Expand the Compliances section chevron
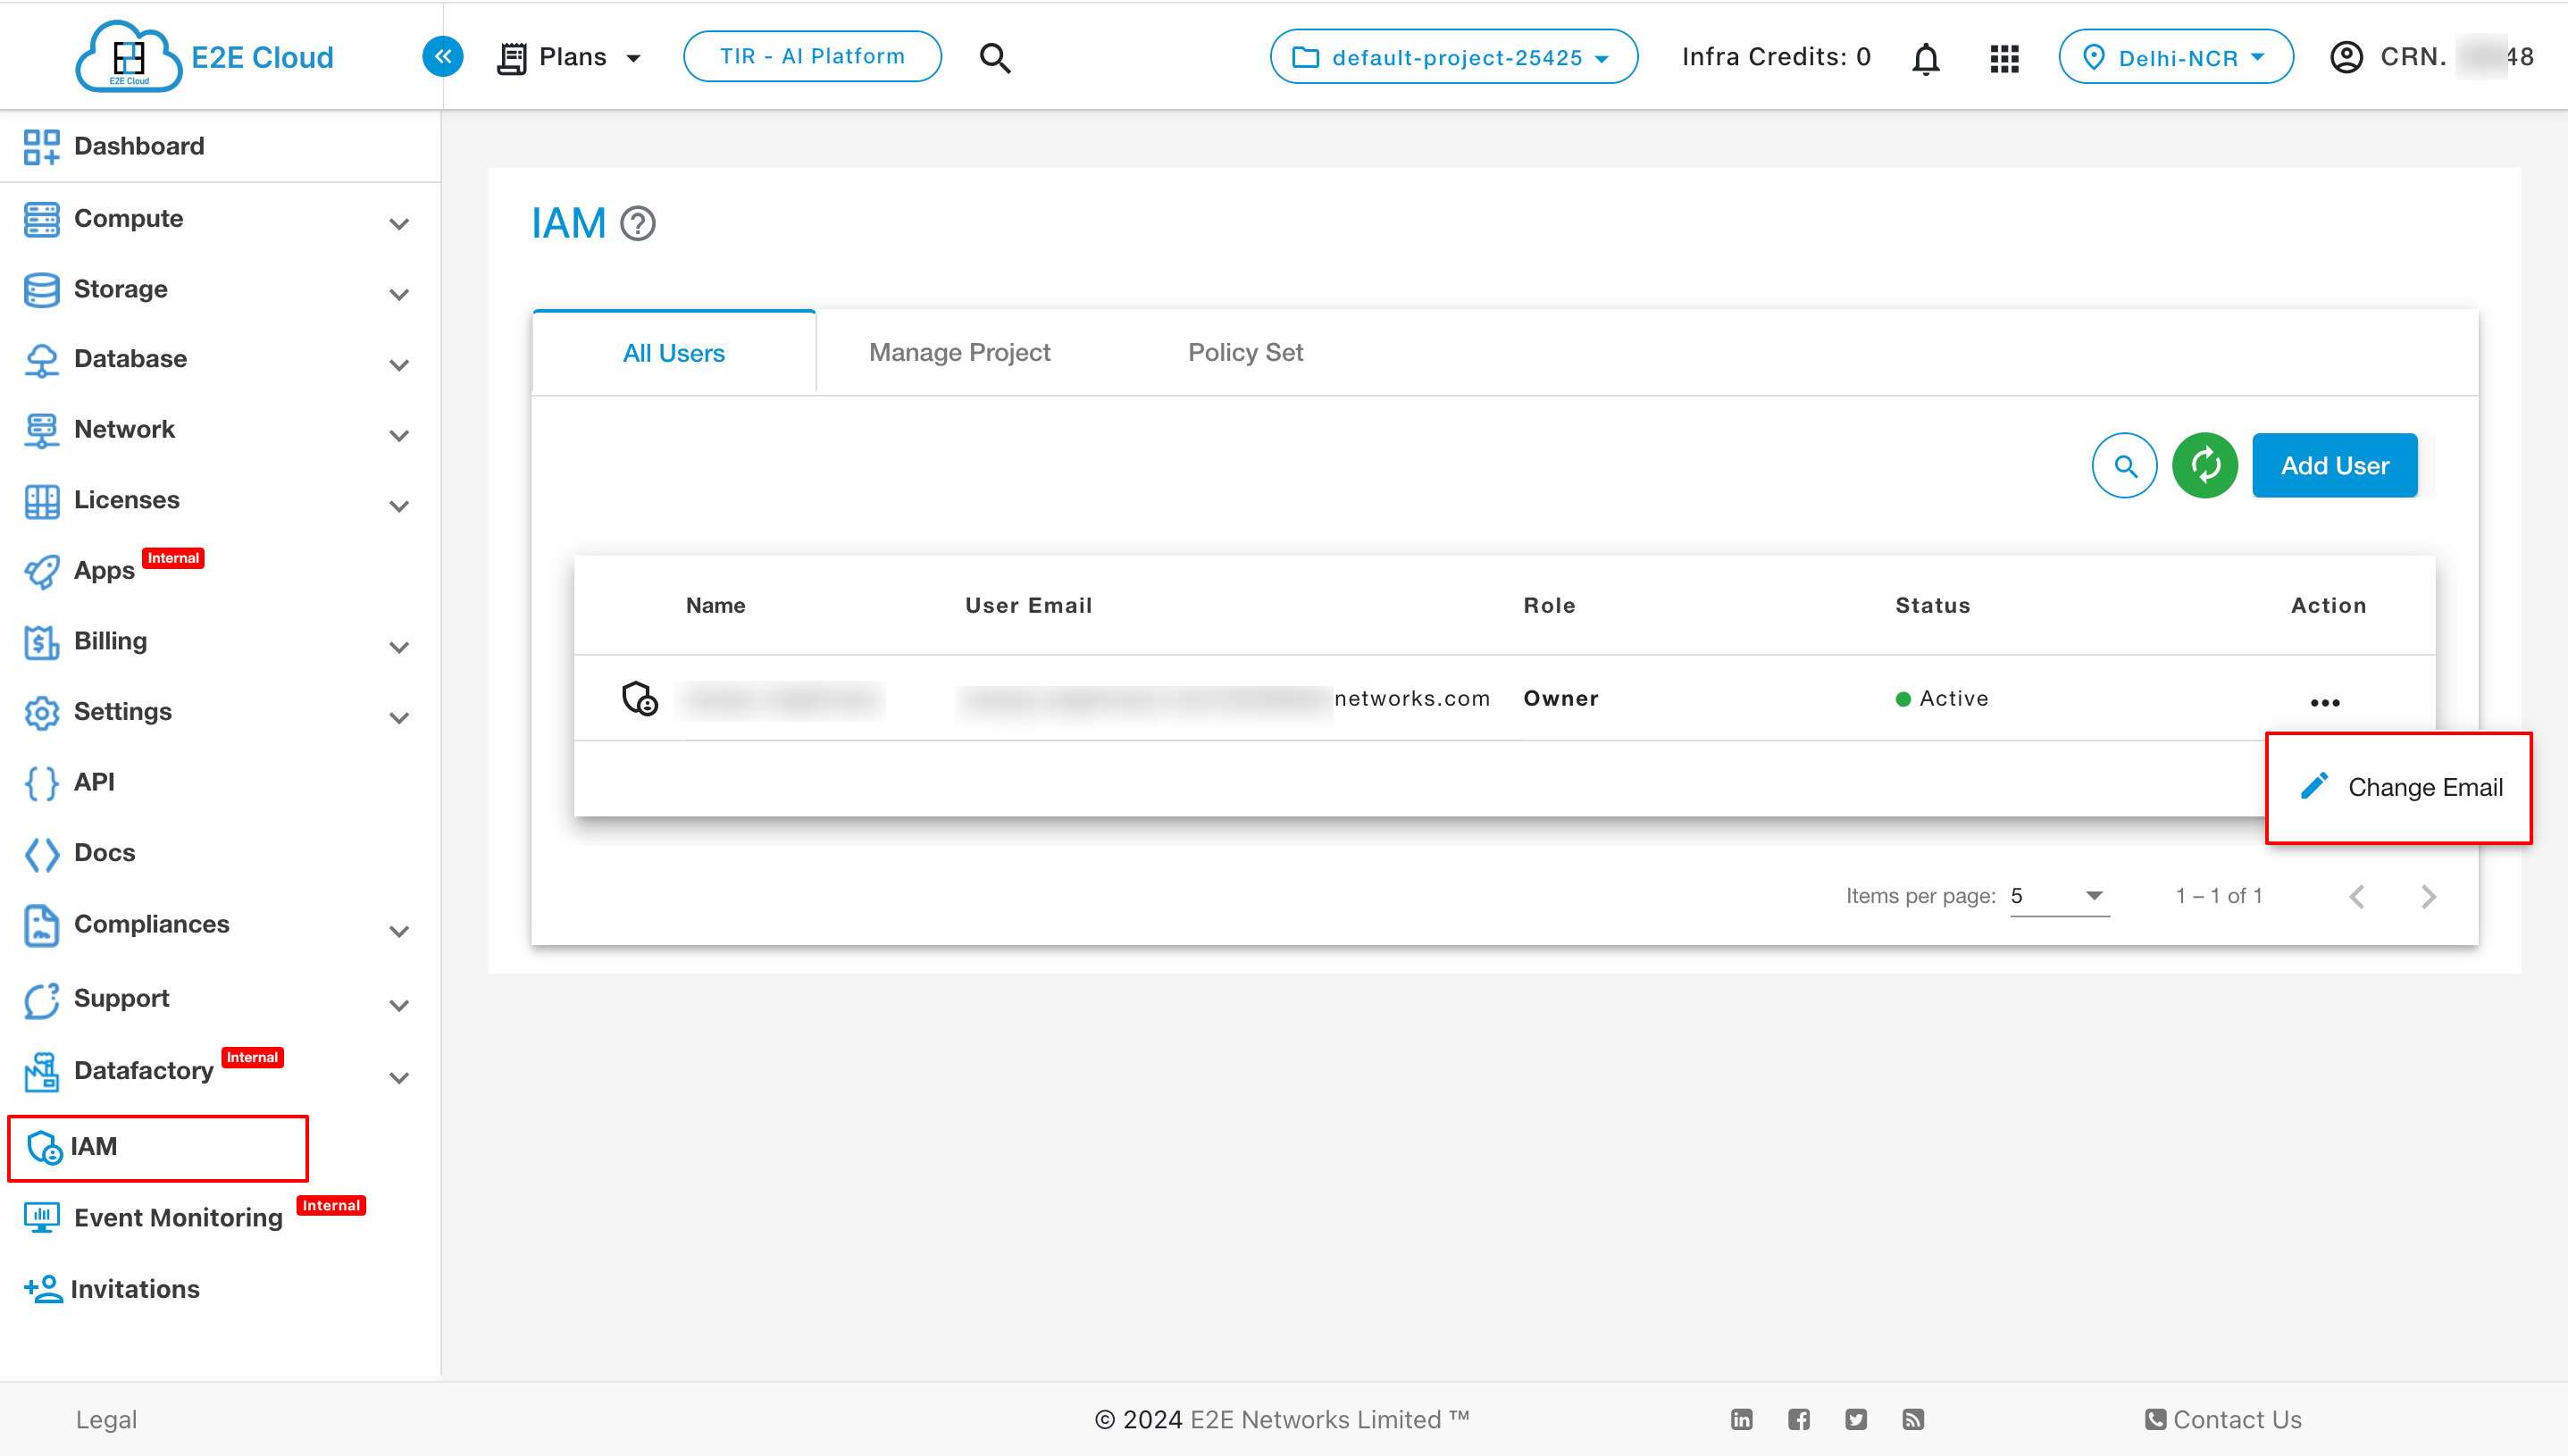2568x1456 pixels. tap(399, 931)
